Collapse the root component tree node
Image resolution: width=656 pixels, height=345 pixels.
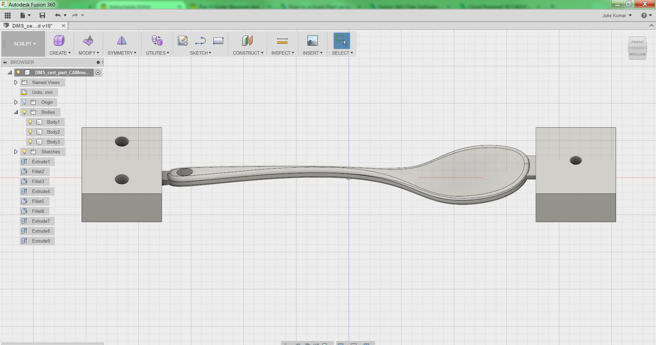[10, 72]
